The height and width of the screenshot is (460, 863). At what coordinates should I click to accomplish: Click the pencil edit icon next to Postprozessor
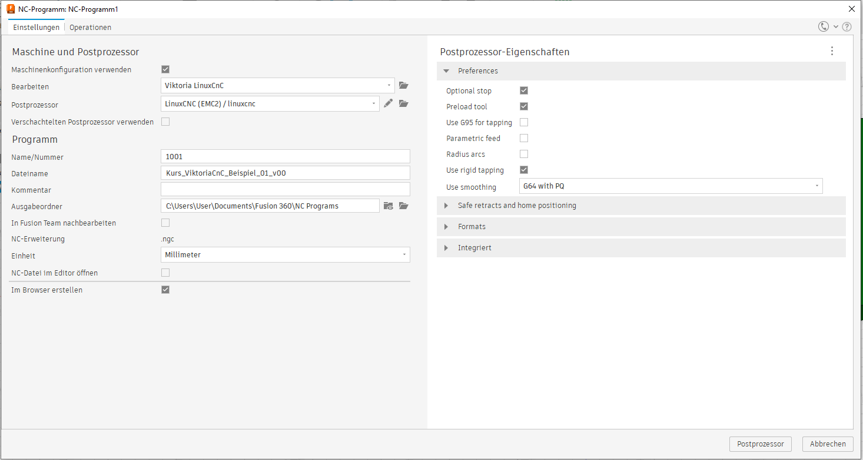(x=388, y=104)
